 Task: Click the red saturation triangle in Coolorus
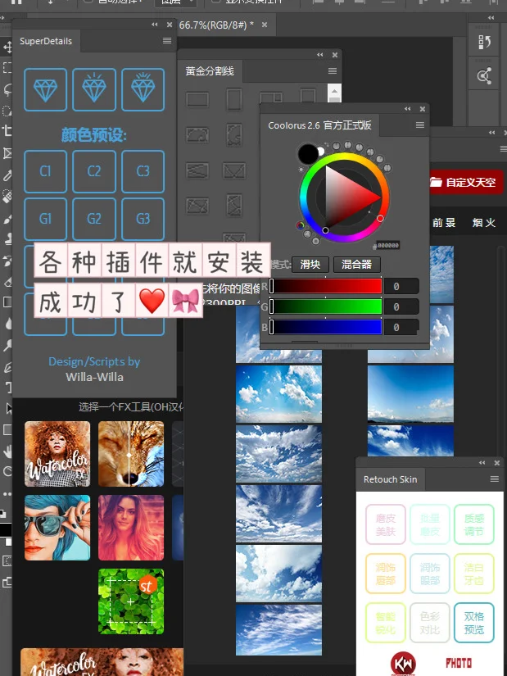coord(351,196)
